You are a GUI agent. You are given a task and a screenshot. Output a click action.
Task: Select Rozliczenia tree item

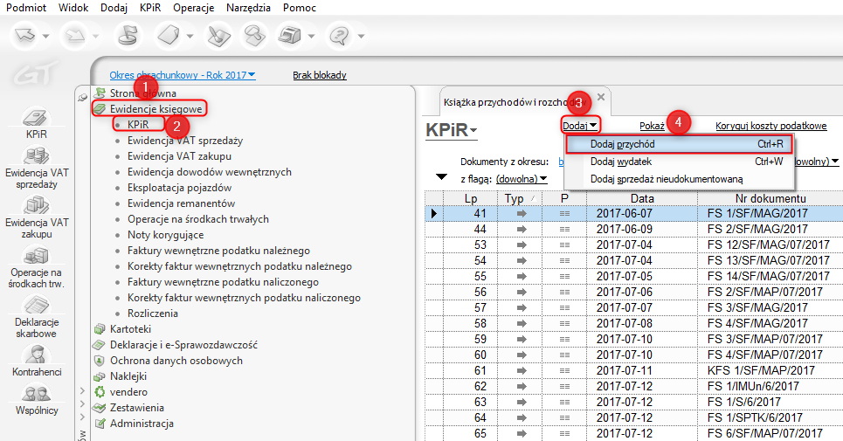[153, 314]
